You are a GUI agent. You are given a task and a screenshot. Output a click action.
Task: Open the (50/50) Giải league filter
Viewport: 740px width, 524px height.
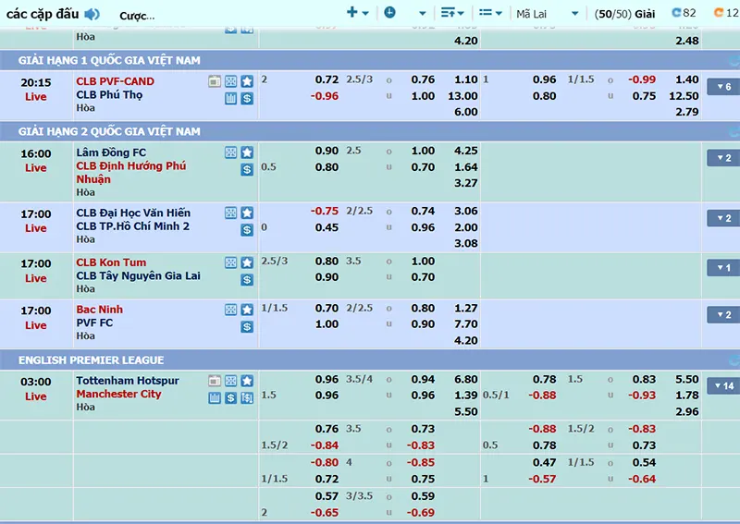[624, 14]
